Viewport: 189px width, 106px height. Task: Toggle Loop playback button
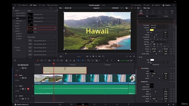coord(103,56)
